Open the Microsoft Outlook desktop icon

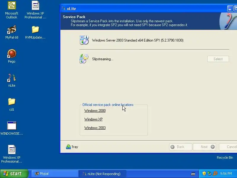click(x=12, y=6)
